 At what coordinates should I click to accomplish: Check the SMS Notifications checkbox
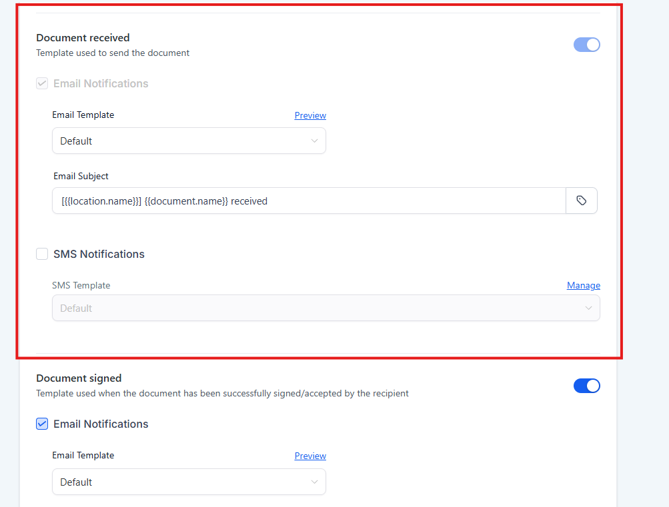(x=42, y=254)
